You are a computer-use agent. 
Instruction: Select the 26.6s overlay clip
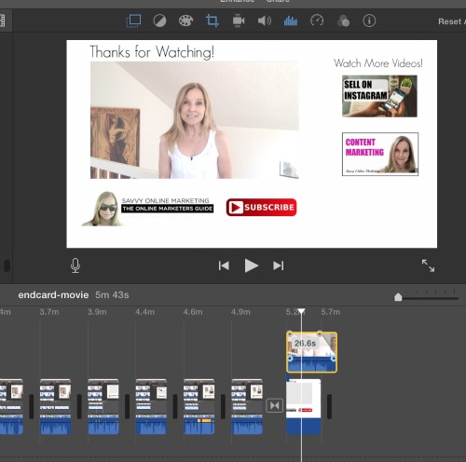[311, 352]
